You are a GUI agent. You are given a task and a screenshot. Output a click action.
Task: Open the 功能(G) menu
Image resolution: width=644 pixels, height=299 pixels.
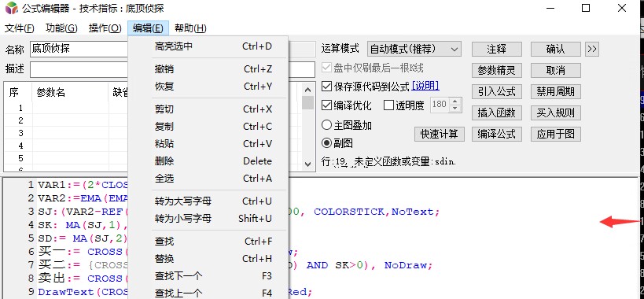tap(61, 28)
